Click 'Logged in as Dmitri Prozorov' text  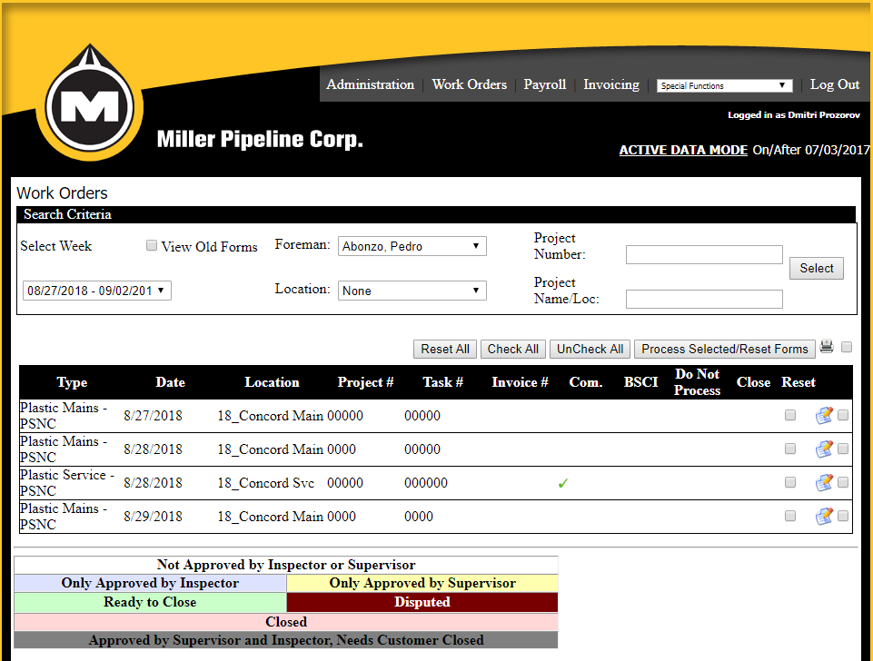coord(794,115)
